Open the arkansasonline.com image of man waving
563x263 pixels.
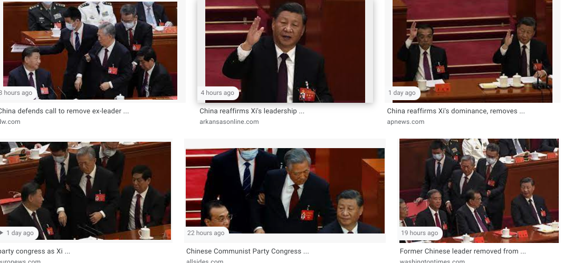pyautogui.click(x=285, y=51)
